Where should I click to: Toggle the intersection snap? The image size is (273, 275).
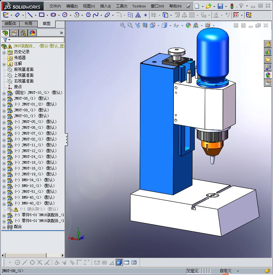[40, 262]
